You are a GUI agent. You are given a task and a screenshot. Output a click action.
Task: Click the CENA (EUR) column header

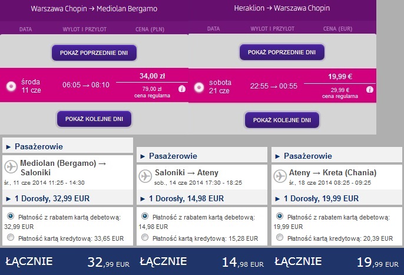[338, 29]
